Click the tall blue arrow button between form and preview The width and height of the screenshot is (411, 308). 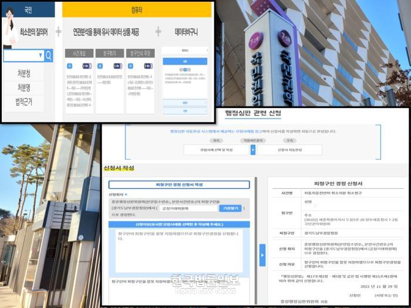coord(262,255)
